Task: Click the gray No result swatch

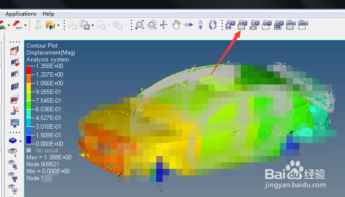Action: [x=29, y=150]
